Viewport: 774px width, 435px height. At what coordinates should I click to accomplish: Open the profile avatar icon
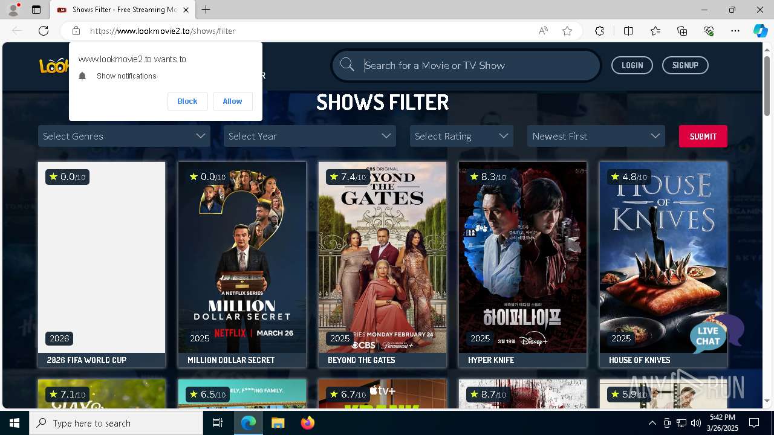pos(13,10)
